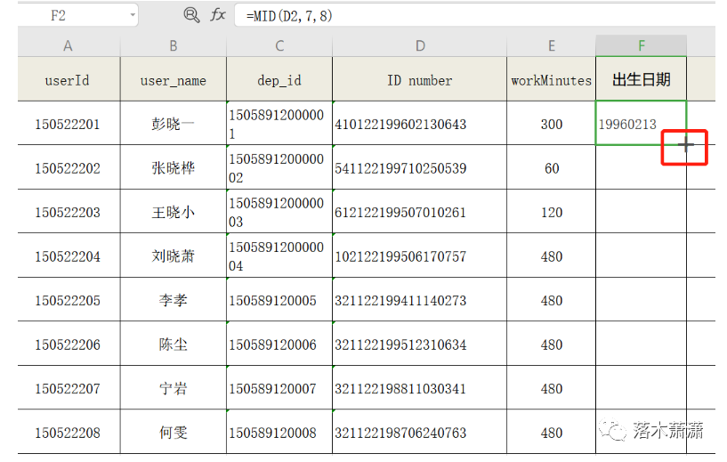Click the name cell 陈尘
This screenshot has height=462, width=727.
pos(174,344)
